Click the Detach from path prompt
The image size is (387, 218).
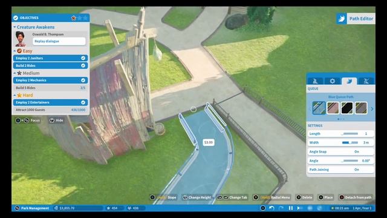[356, 197]
